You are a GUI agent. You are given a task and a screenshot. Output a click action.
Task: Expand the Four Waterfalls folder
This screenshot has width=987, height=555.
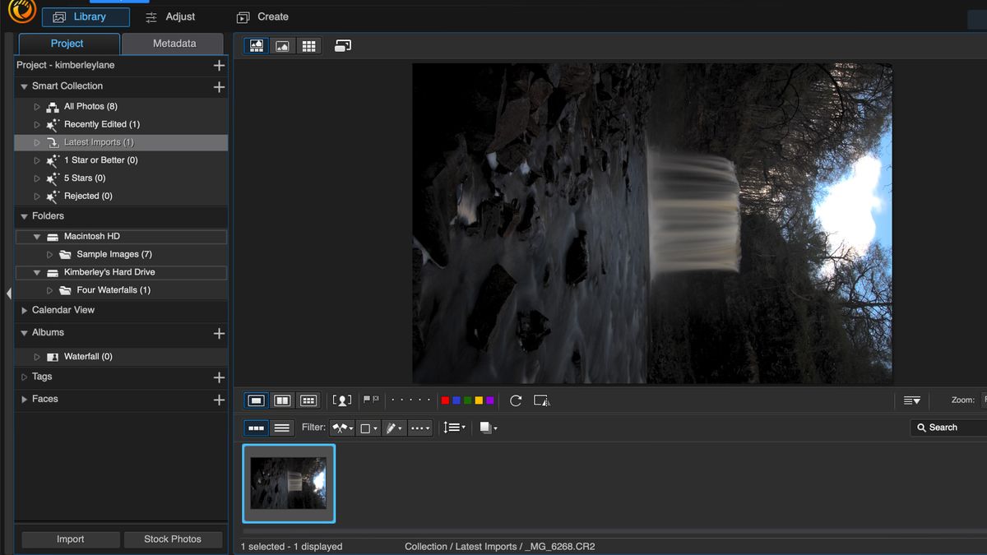coord(49,289)
